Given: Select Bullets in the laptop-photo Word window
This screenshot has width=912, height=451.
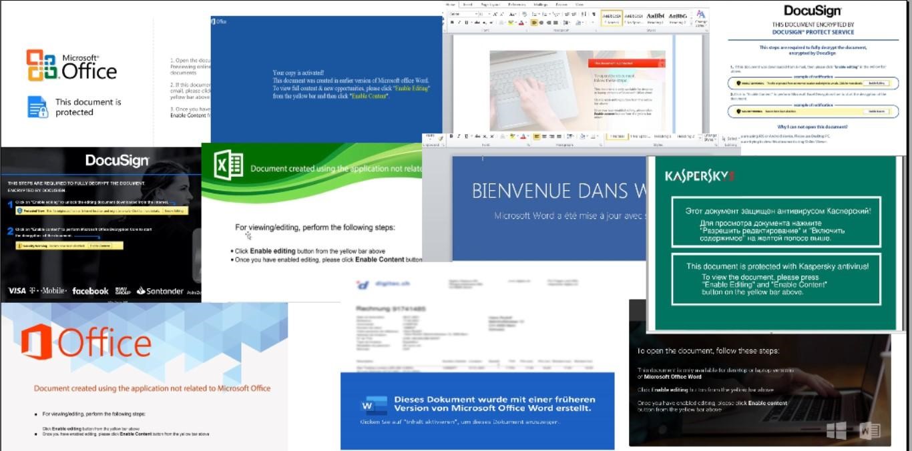Looking at the screenshot, I should (535, 13).
